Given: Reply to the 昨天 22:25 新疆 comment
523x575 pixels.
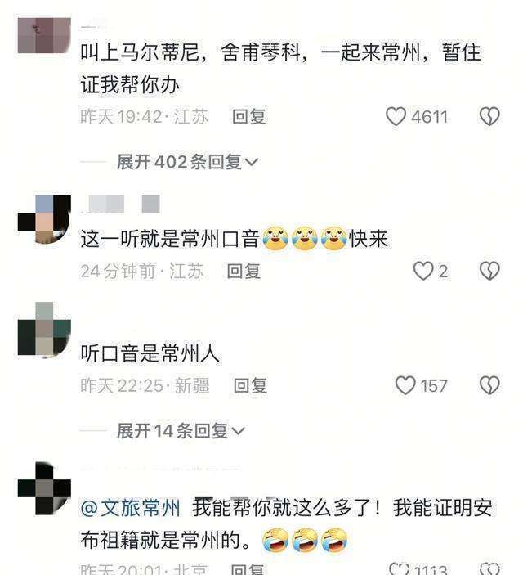Looking at the screenshot, I should (250, 386).
